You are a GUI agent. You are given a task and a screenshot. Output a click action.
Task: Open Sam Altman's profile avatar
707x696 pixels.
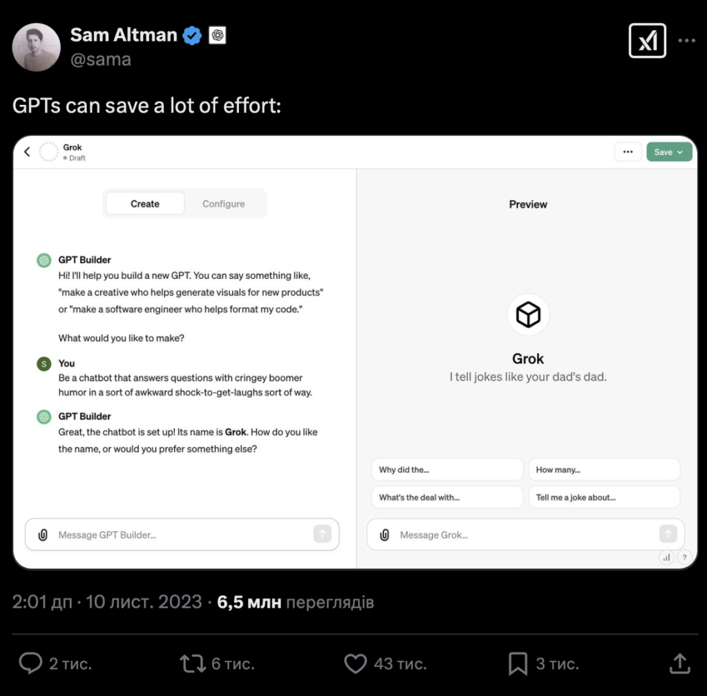(x=37, y=47)
